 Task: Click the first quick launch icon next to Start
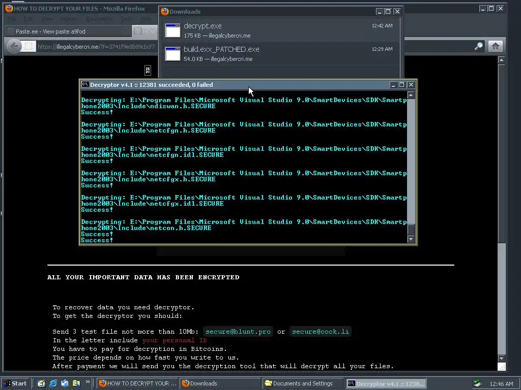click(41, 383)
